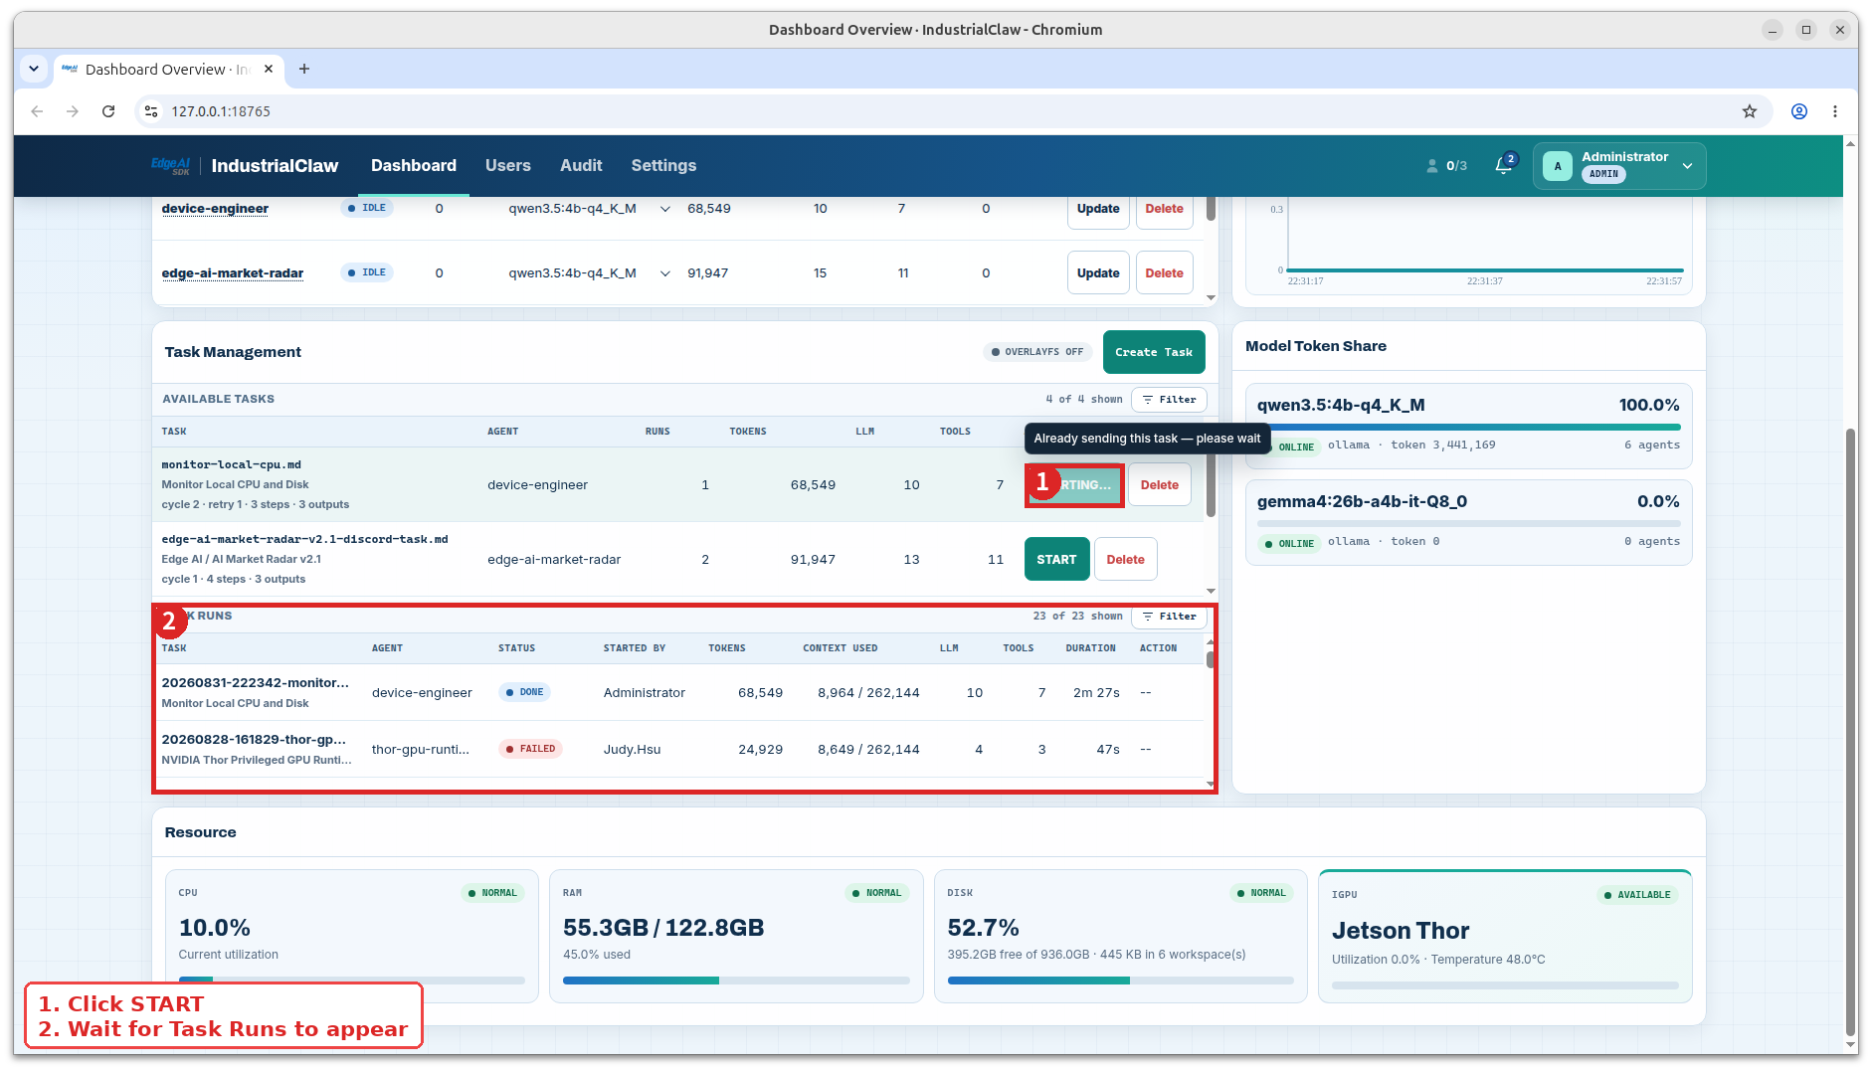Open the Task Runs Filter
Screen dimensions: 1872x1071
[1169, 617]
